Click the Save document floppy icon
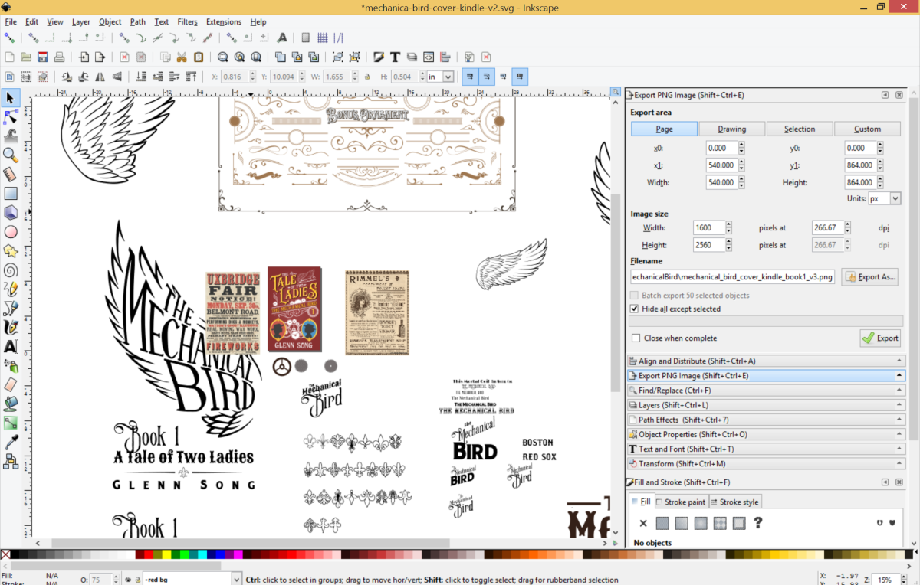 click(x=42, y=57)
